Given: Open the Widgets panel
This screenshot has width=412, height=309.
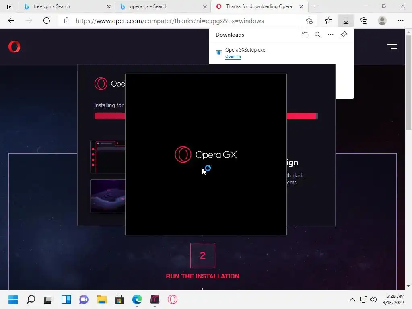Looking at the screenshot, I should point(66,299).
